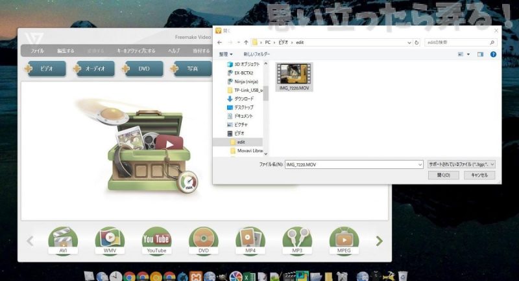Add a disc with +DVD button
Image resolution: width=519 pixels, height=281 pixels.
[x=142, y=69]
